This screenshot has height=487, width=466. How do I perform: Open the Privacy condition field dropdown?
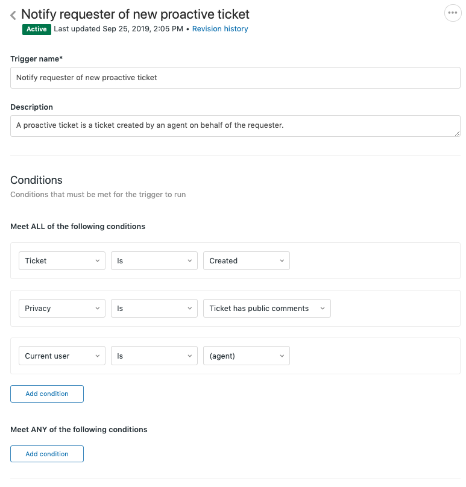62,309
